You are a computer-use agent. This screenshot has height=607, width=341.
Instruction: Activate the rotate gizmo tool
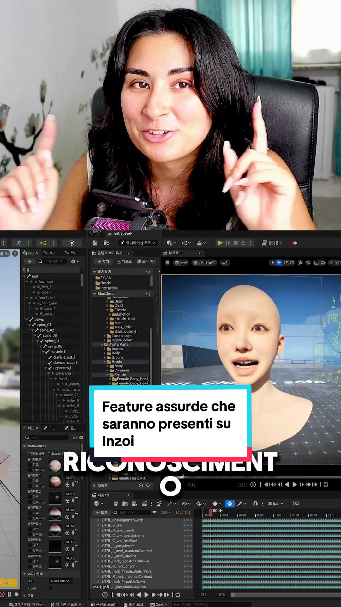tap(285, 262)
